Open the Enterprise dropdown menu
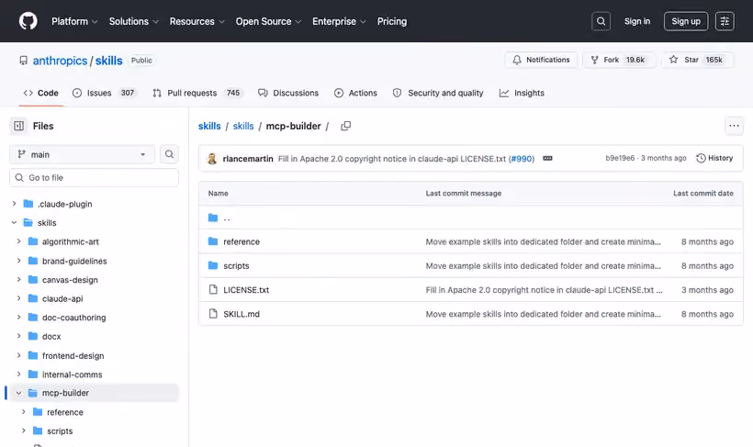753x447 pixels. click(339, 21)
